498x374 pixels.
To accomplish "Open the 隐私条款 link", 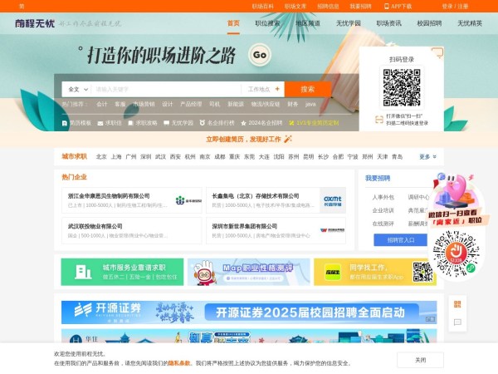I will 179,363.
